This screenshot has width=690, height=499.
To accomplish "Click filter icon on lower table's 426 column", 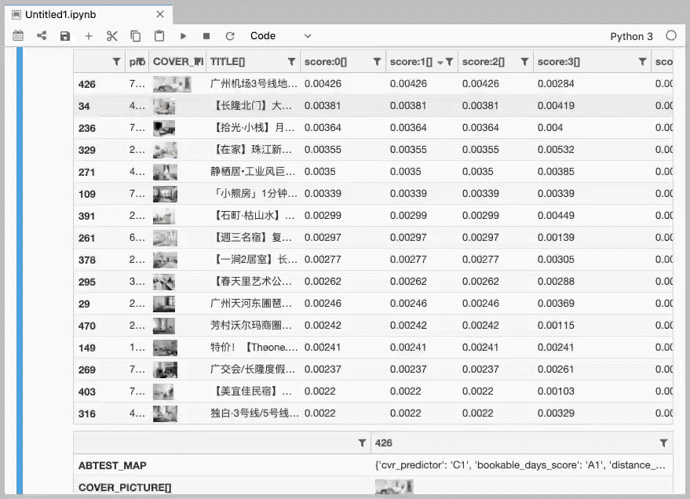I will tap(663, 443).
